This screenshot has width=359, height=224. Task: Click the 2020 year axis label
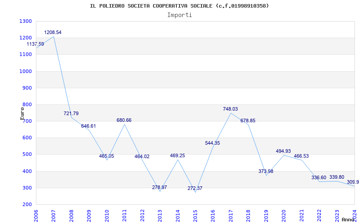(x=284, y=215)
